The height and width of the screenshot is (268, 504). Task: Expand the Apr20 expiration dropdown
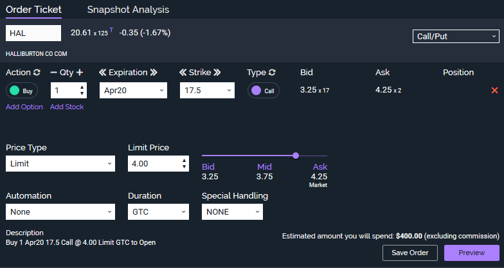(x=134, y=91)
